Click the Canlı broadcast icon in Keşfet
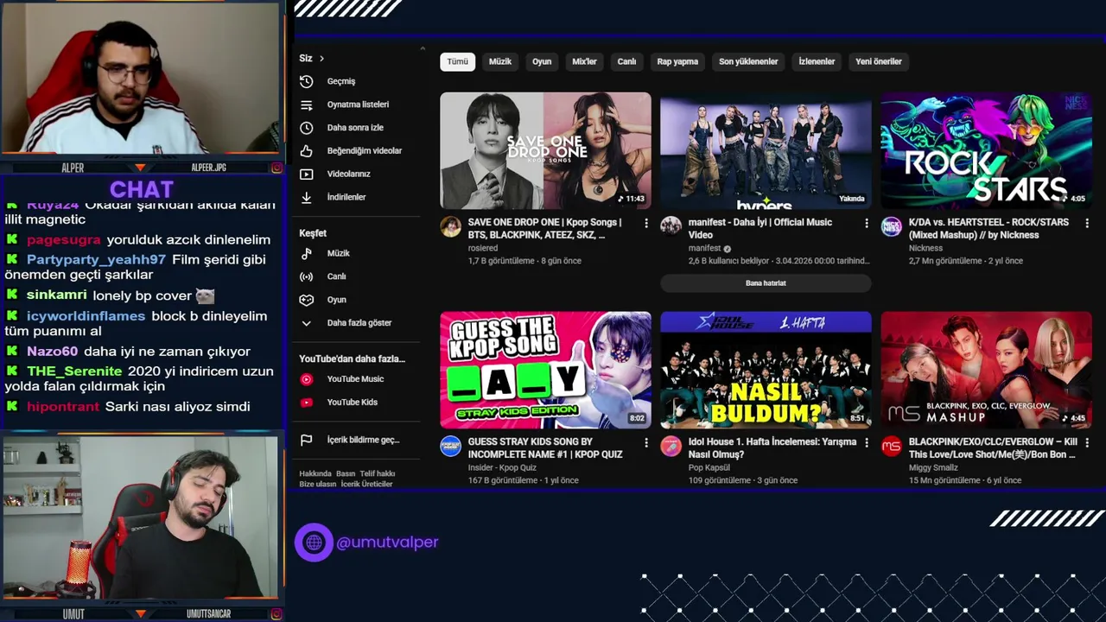Screen dimensions: 1106x622 click(x=306, y=276)
